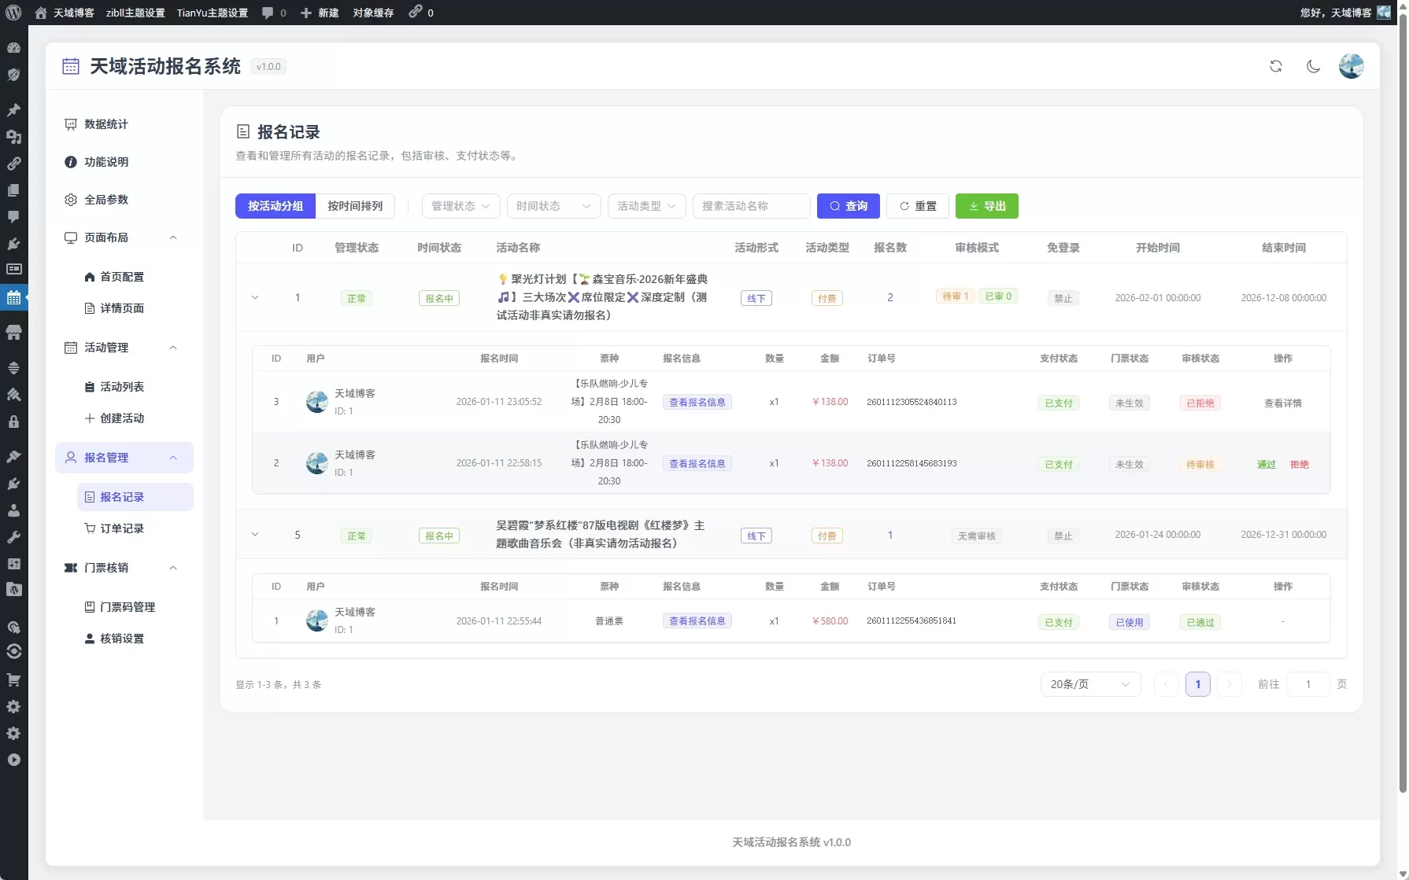Open the WordPress logo menu
This screenshot has width=1409, height=880.
[13, 13]
